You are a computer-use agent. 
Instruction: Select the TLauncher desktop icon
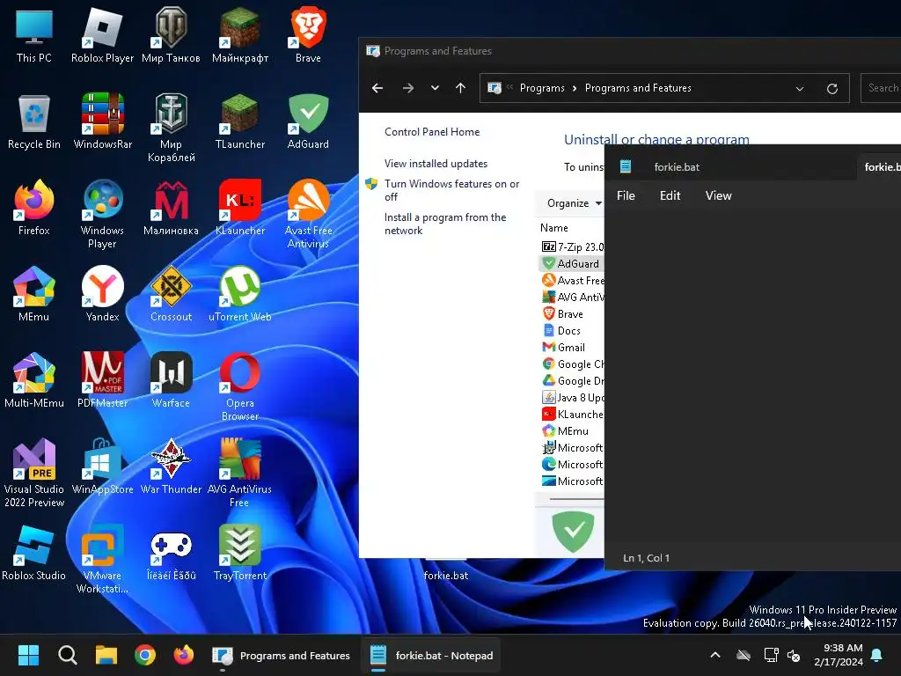(239, 121)
